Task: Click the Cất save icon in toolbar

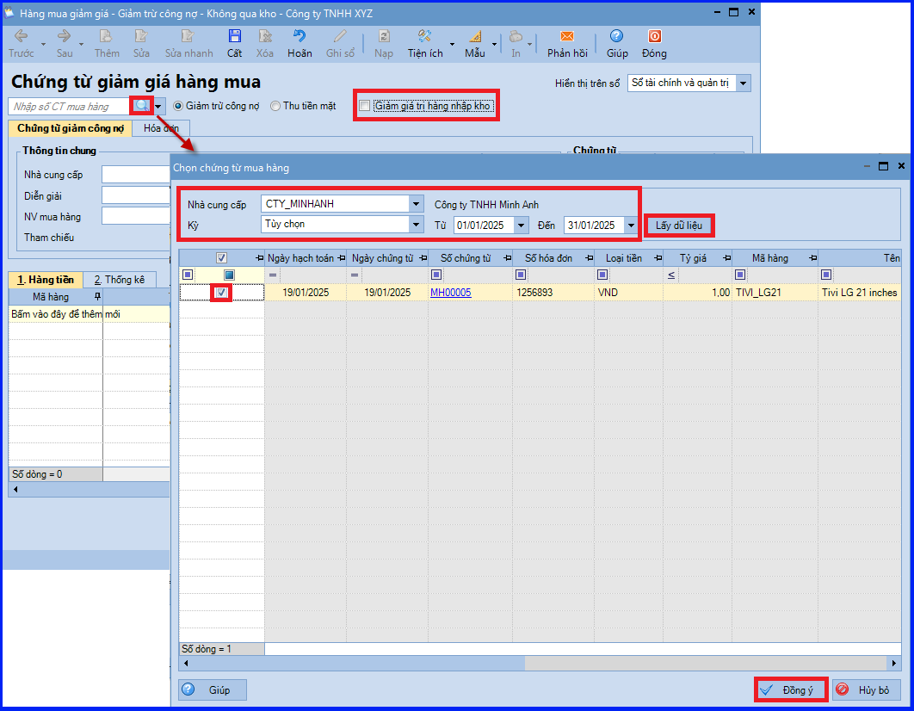Action: (234, 36)
